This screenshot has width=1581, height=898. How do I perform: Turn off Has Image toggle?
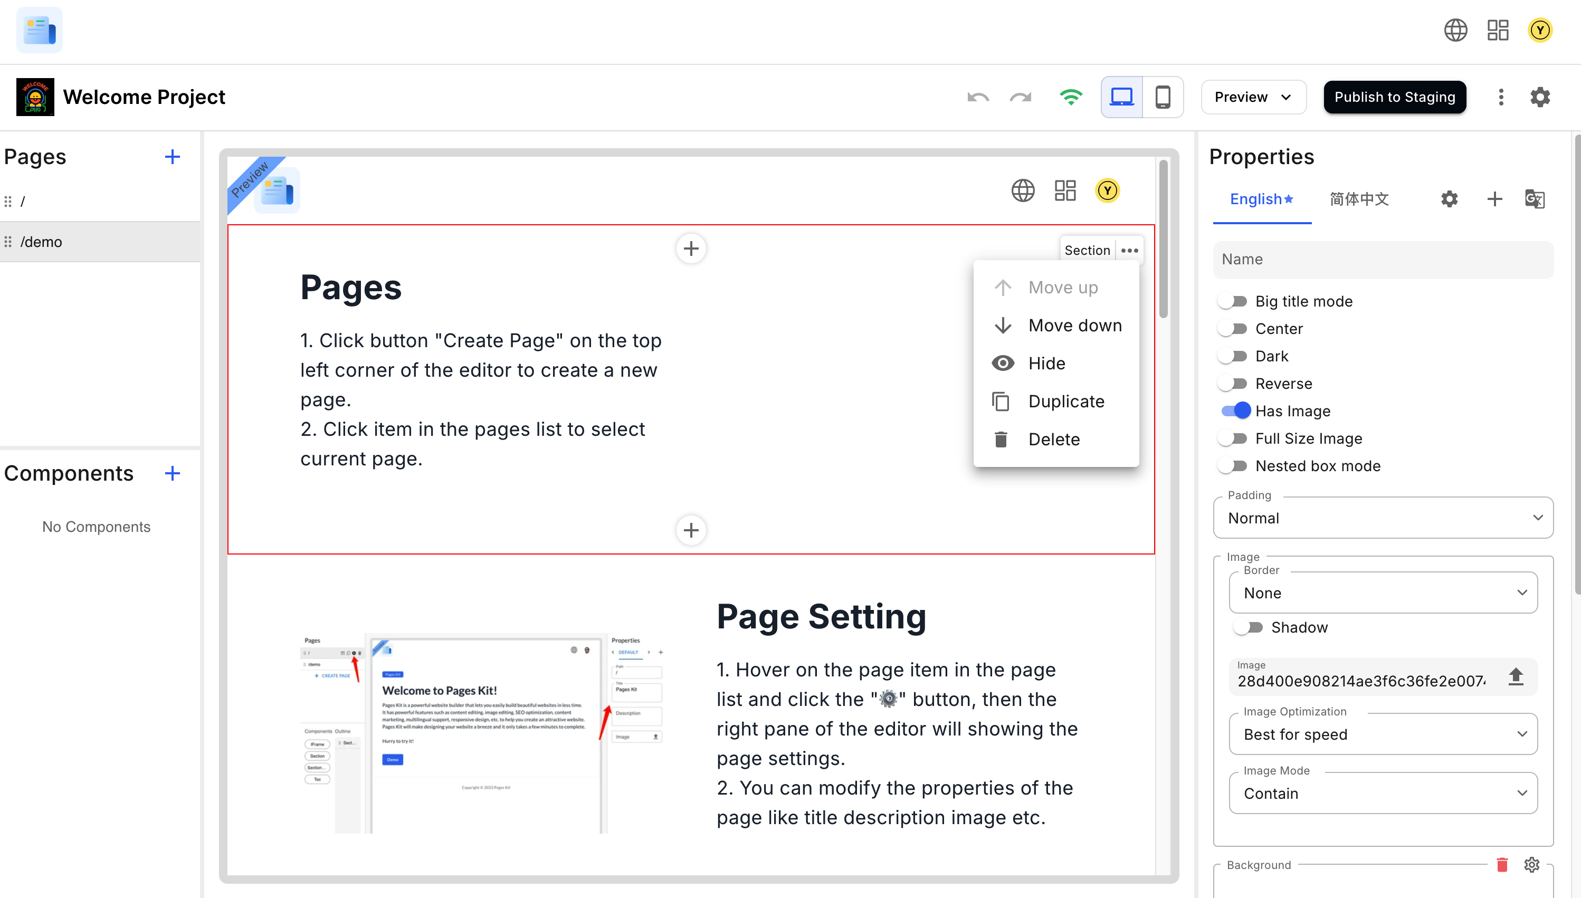coord(1235,411)
